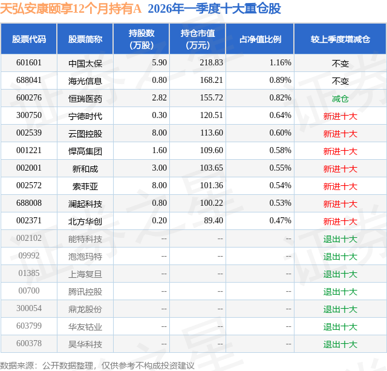Click 新进十大 in the 宁德时代 row

pos(340,116)
